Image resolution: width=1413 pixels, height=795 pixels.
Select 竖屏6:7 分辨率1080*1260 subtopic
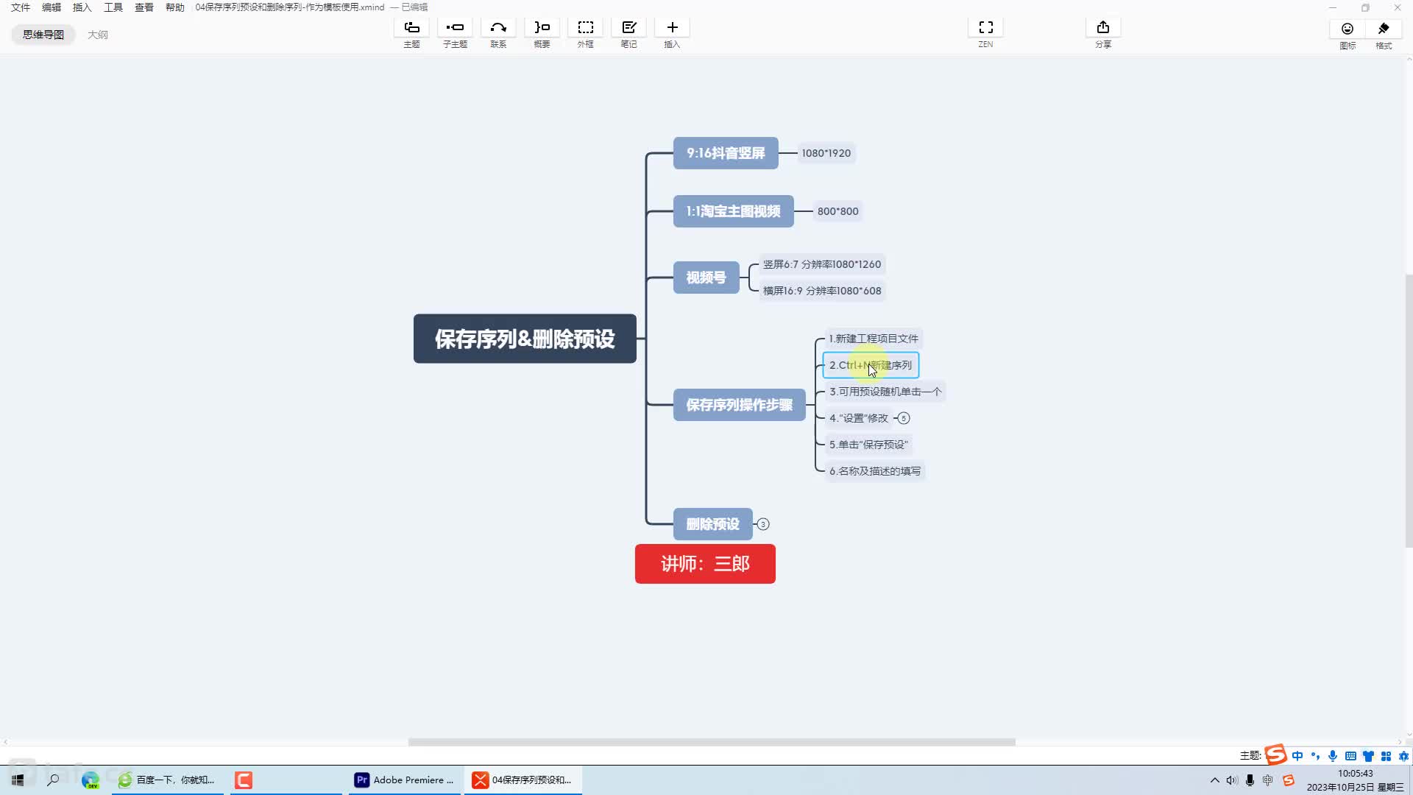pos(822,264)
